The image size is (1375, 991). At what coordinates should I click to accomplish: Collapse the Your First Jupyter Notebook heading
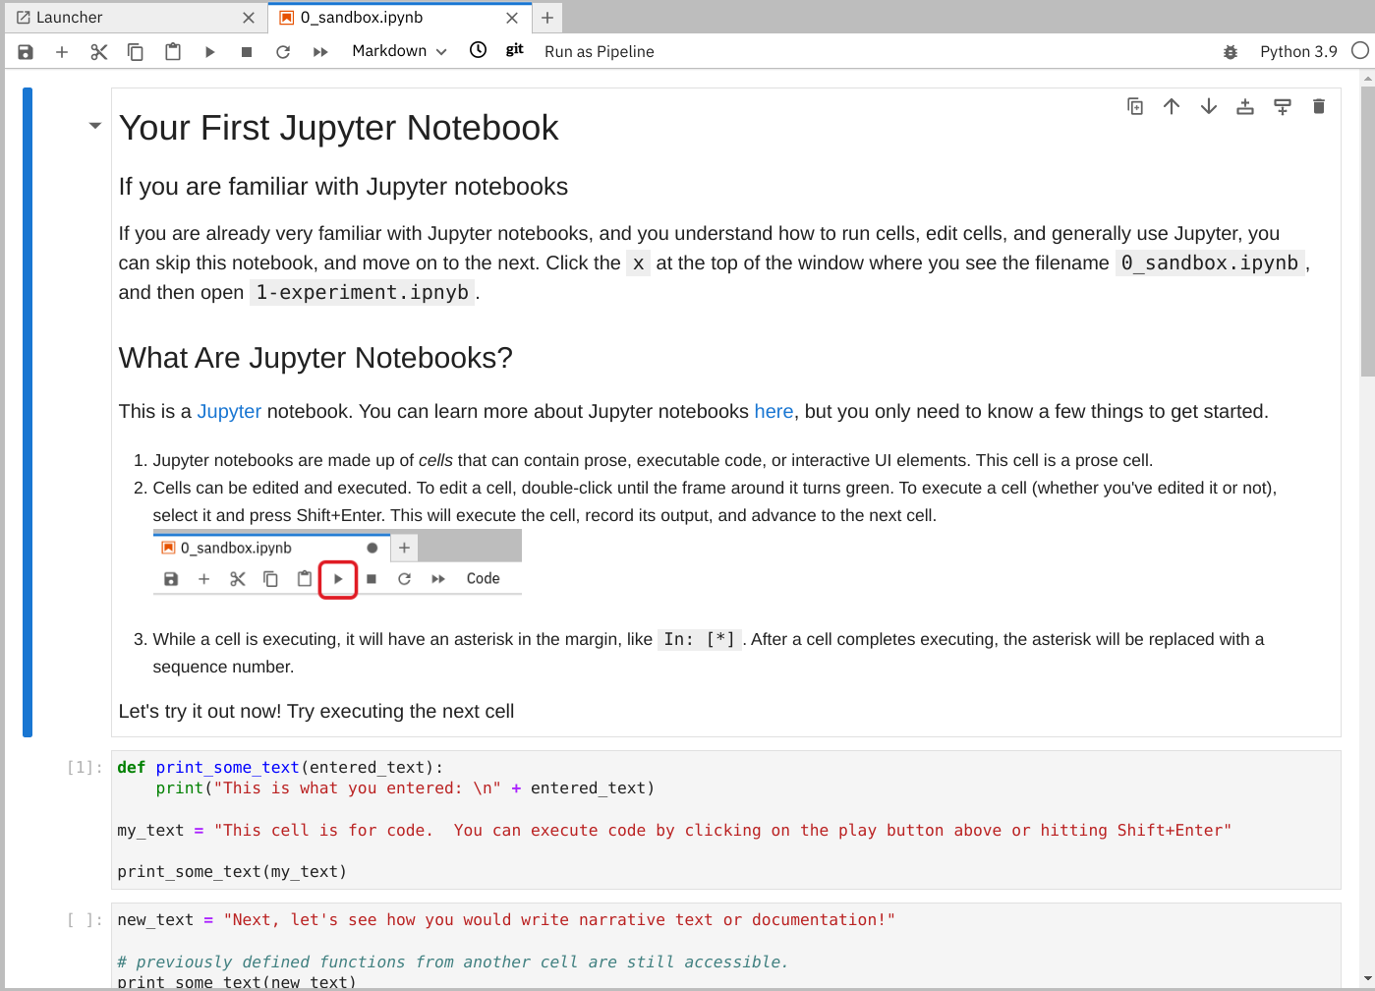click(x=95, y=126)
